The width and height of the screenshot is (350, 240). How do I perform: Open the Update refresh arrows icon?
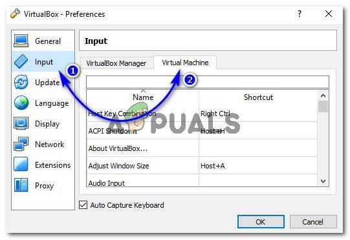click(21, 82)
